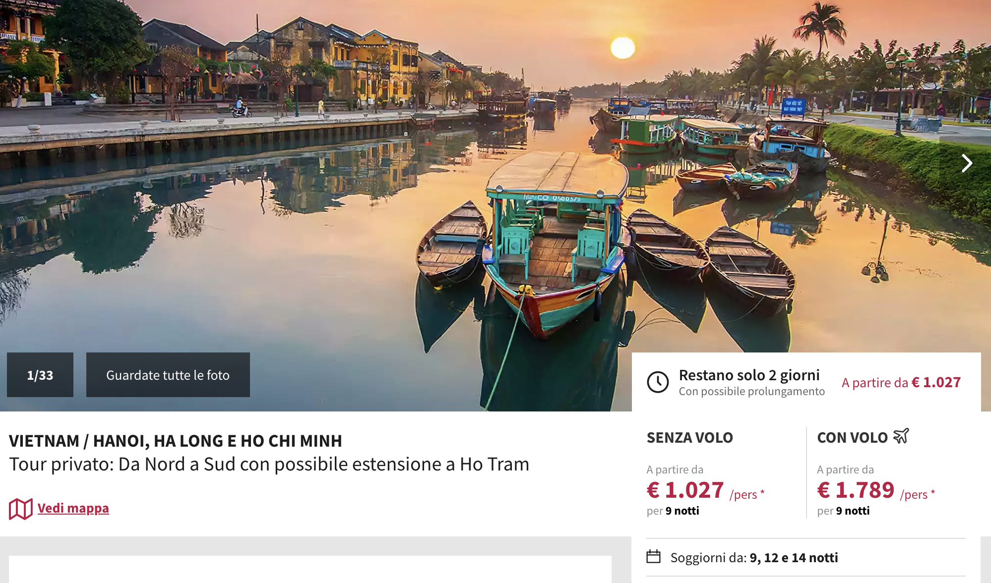
Task: Click the clock icon next to Restano
Action: (x=658, y=382)
